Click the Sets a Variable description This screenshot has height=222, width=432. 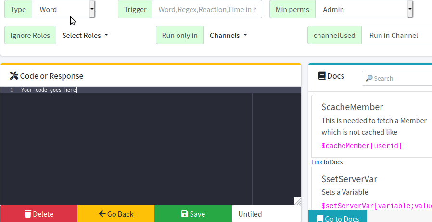(x=344, y=192)
